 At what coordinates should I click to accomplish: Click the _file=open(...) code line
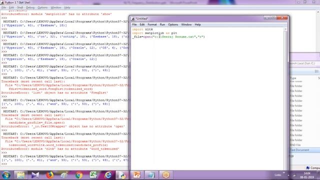[168, 37]
